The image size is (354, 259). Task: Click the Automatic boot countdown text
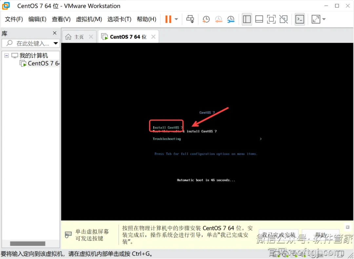pos(206,180)
